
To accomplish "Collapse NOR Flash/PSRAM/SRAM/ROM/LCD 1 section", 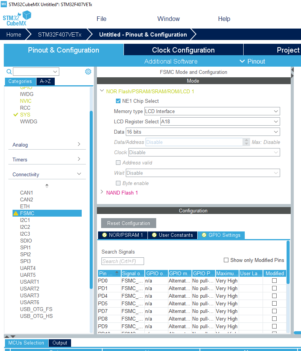I will click(102, 91).
